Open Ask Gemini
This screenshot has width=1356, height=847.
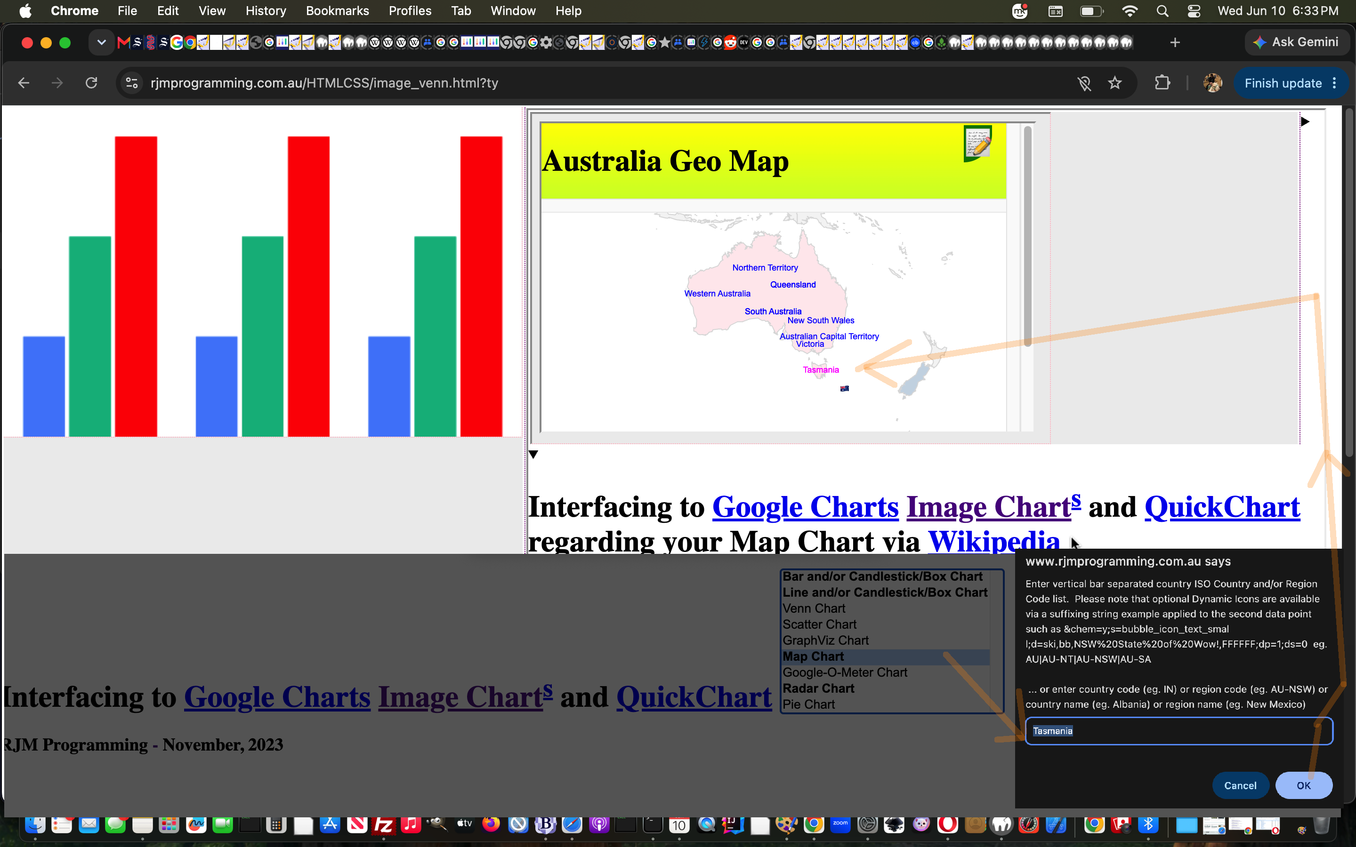pyautogui.click(x=1297, y=42)
